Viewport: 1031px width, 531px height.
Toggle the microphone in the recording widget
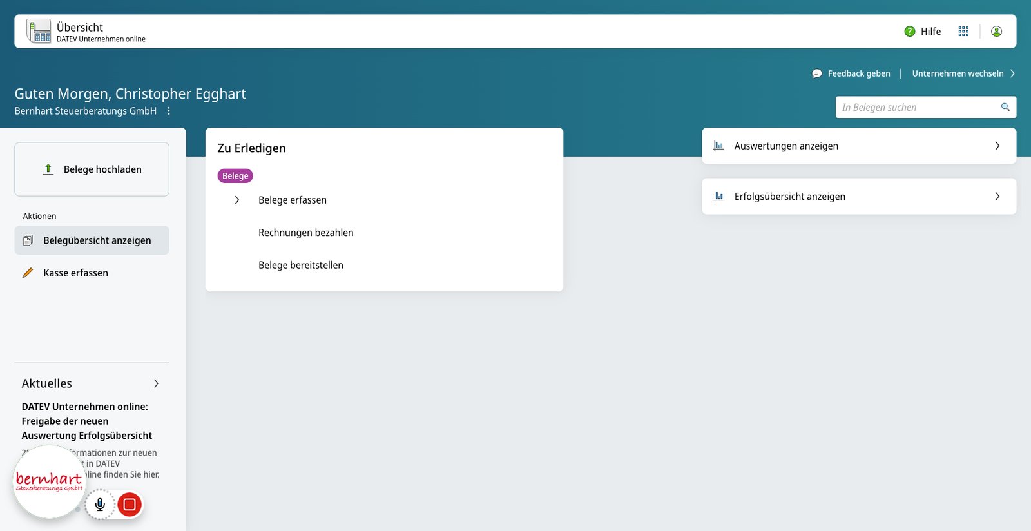[100, 505]
